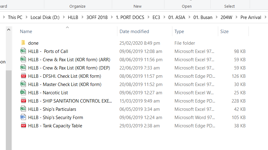Sort files by Size column header
The image size is (268, 150).
pos(224,32)
